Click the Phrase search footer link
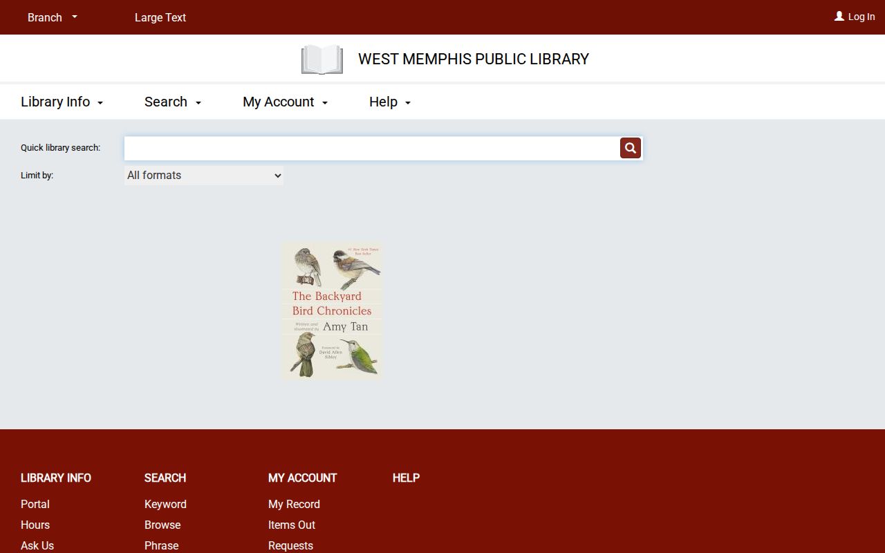The image size is (885, 553). point(161,545)
